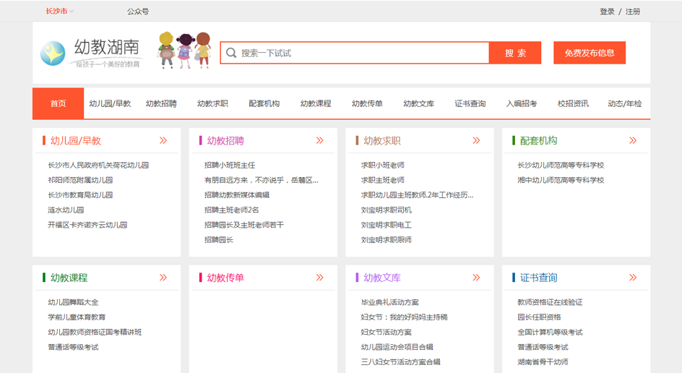Open the 教师资格证在线验证 link
The height and width of the screenshot is (373, 682).
[x=550, y=302]
